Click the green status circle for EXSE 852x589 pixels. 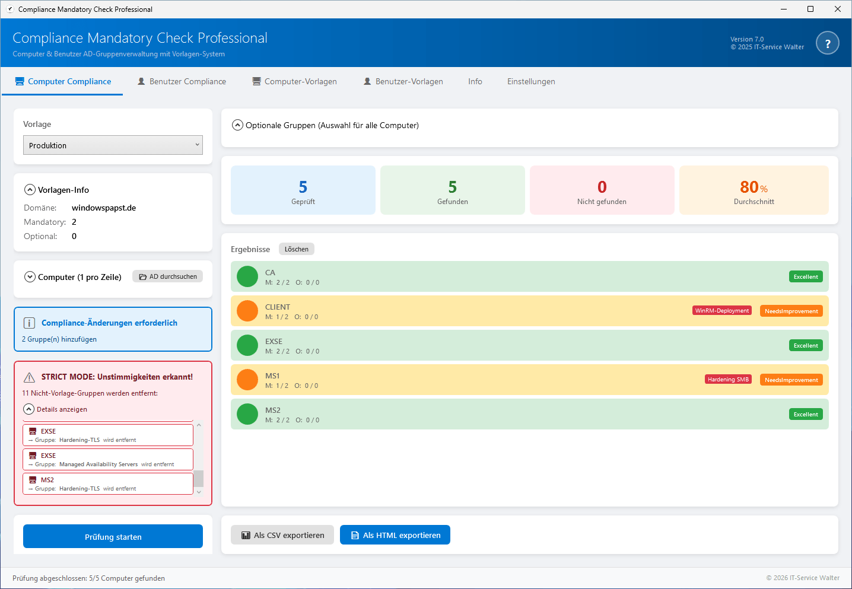pos(247,345)
